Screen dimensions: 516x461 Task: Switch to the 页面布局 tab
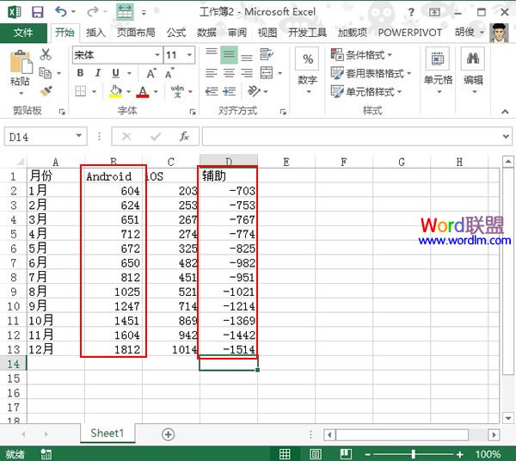(x=136, y=33)
